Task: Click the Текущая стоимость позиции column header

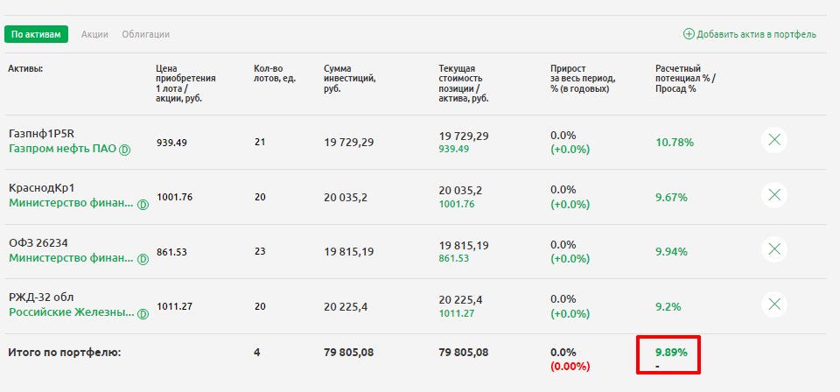Action: pyautogui.click(x=464, y=83)
